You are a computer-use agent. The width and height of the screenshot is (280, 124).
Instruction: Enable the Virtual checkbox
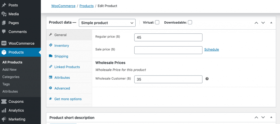click(157, 22)
